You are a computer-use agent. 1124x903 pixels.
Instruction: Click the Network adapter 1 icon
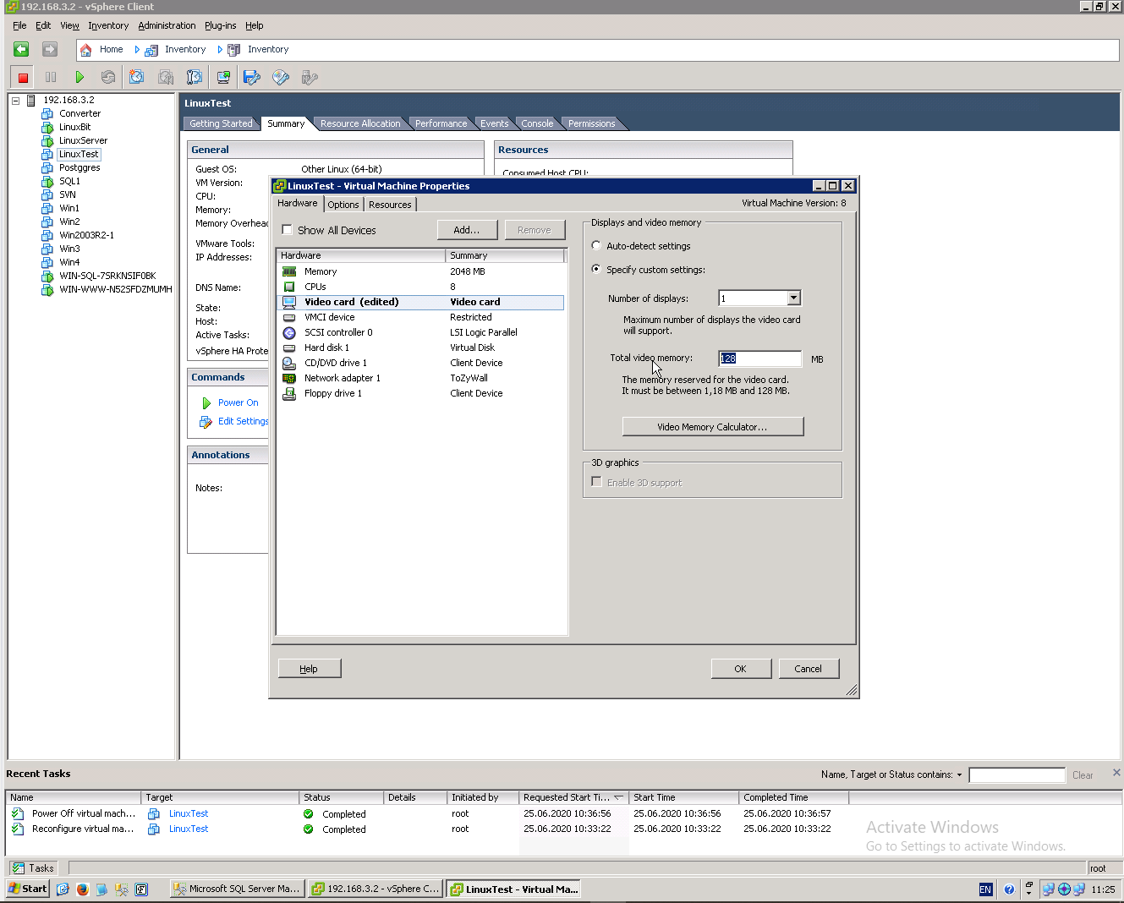click(289, 378)
